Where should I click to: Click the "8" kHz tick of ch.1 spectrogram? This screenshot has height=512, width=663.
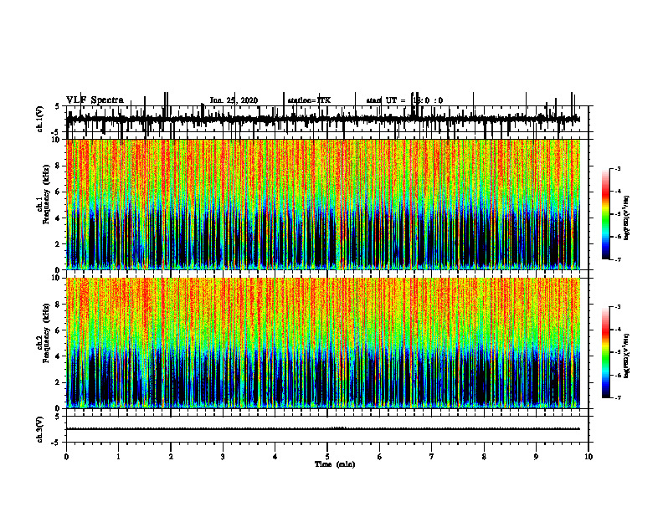(59, 166)
